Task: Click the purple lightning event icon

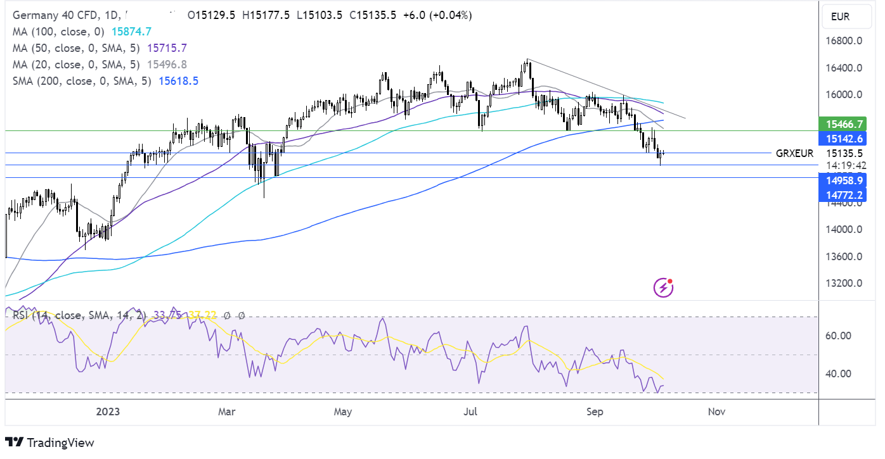Action: click(663, 287)
